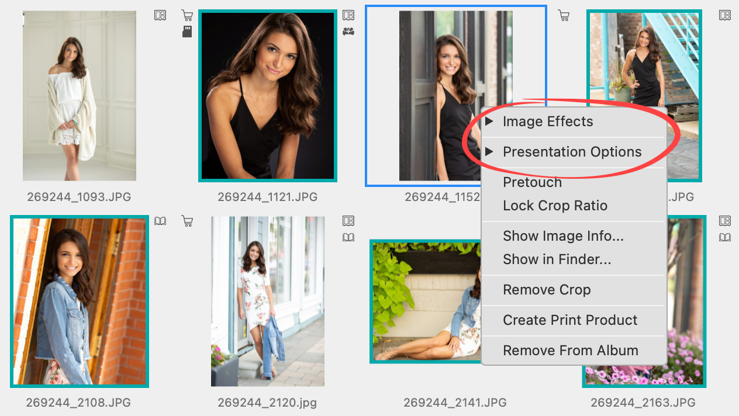The image size is (739, 416).
Task: Expand the Presentation Options submenu arrow
Action: [x=489, y=152]
